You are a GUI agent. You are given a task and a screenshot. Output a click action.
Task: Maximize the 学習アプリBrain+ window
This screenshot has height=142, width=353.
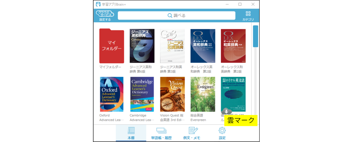(240, 4)
